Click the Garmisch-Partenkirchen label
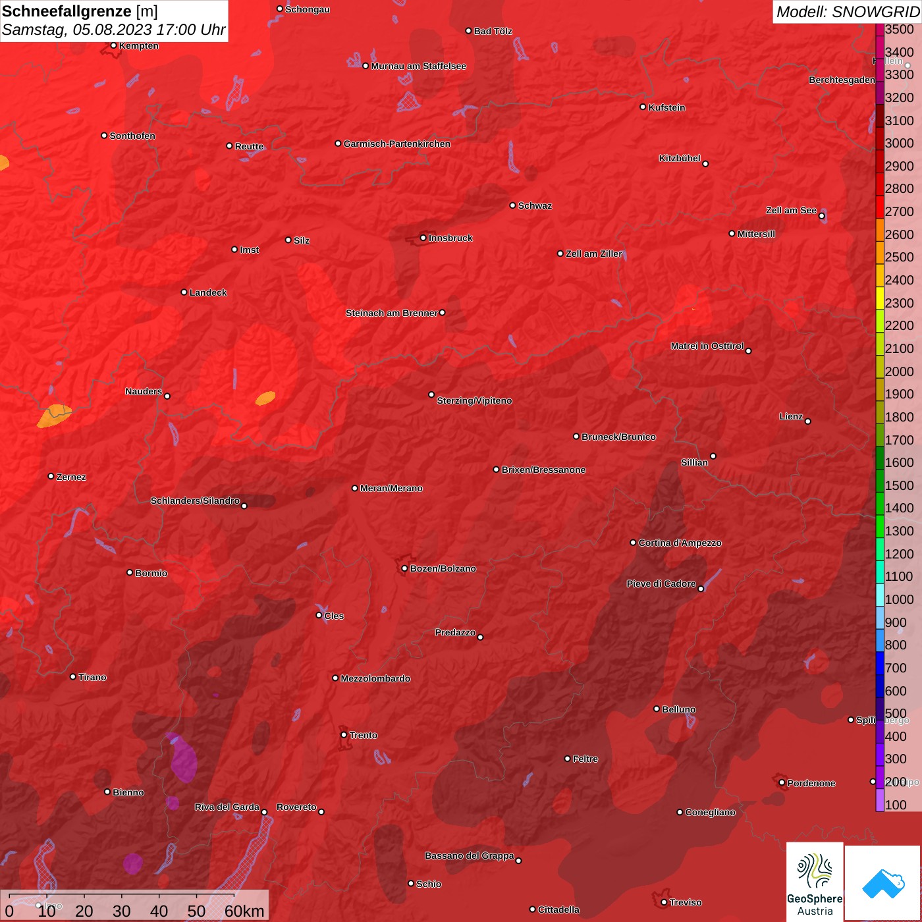The image size is (922, 922). (x=397, y=144)
